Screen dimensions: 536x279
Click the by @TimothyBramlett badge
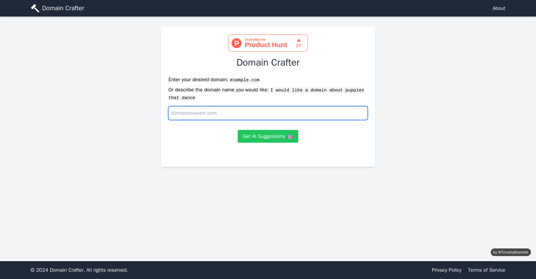(x=511, y=252)
